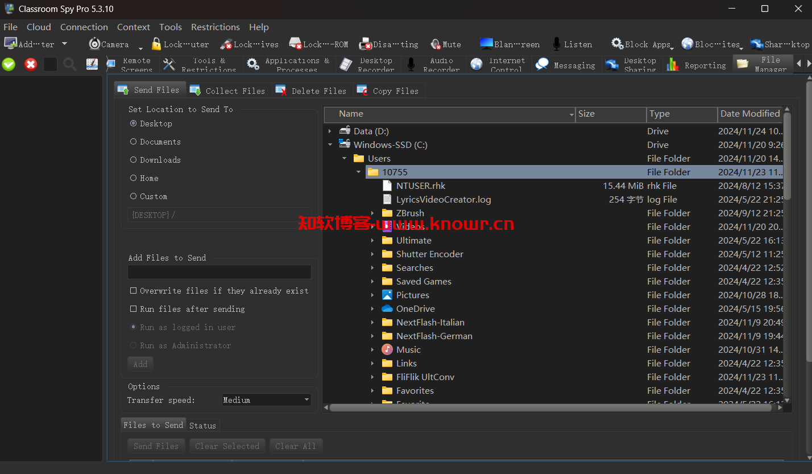Click the Lock computer padlock icon

[156, 44]
